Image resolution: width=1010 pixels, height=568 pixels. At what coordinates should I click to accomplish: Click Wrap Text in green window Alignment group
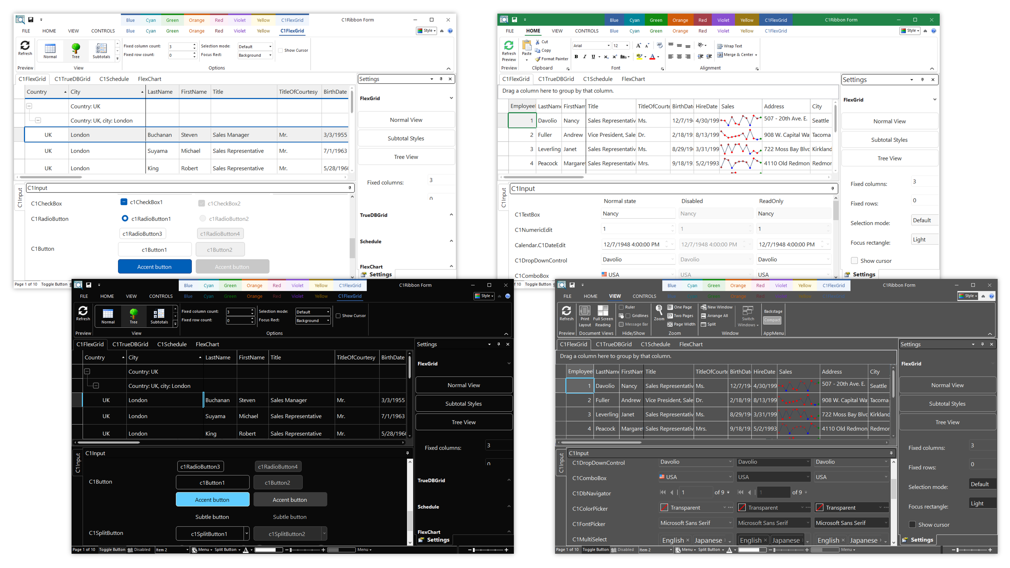[x=729, y=46]
